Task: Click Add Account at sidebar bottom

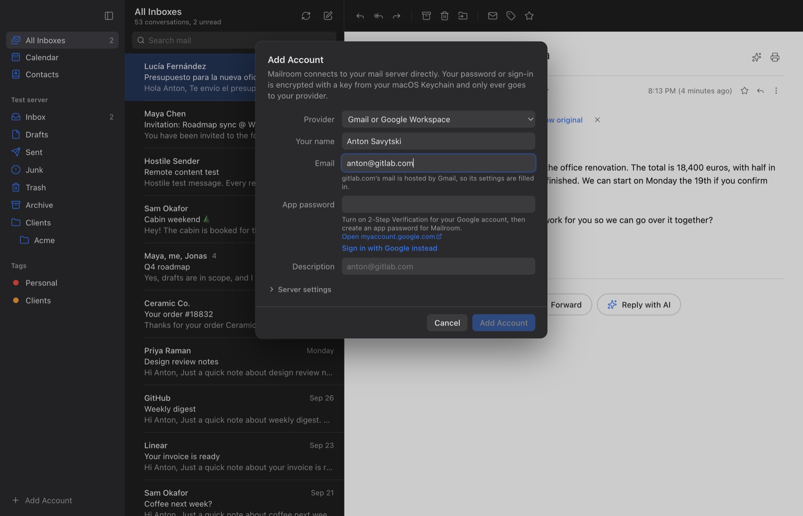Action: click(42, 500)
